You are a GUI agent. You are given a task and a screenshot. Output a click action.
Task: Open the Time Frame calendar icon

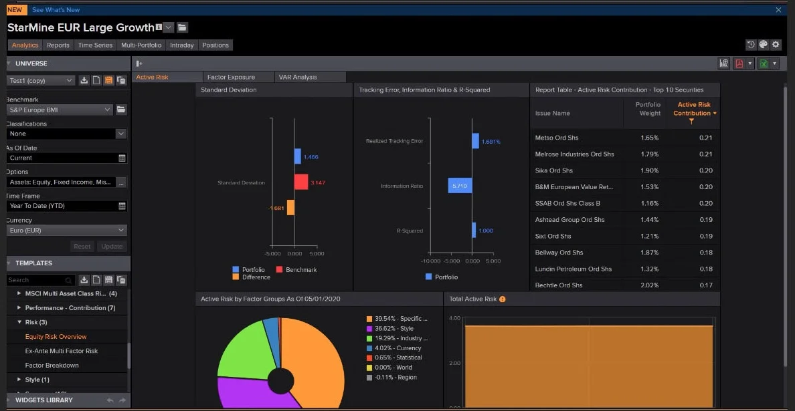tap(122, 206)
